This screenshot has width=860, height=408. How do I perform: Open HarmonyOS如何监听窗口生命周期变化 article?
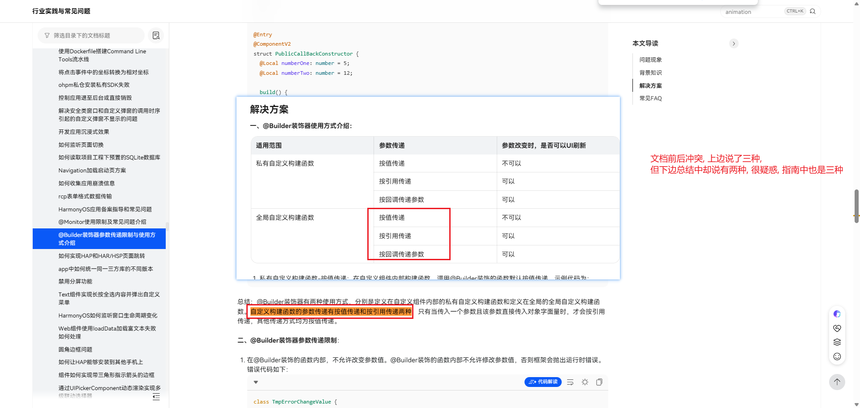(x=108, y=315)
